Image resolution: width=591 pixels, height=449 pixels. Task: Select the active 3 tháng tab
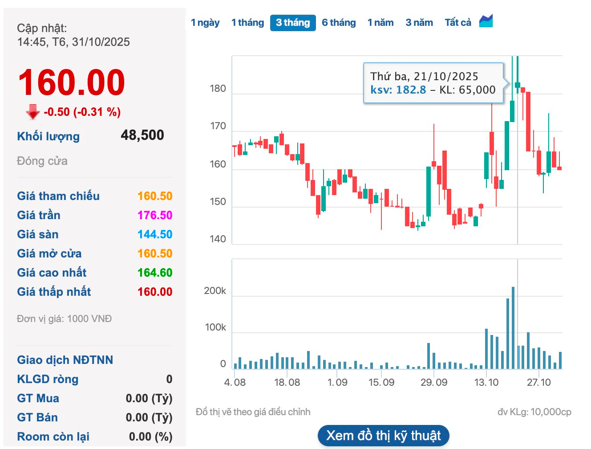293,23
